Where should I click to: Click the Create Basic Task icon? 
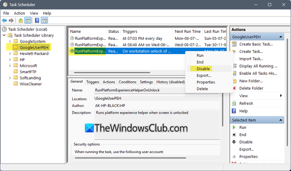[234, 44]
